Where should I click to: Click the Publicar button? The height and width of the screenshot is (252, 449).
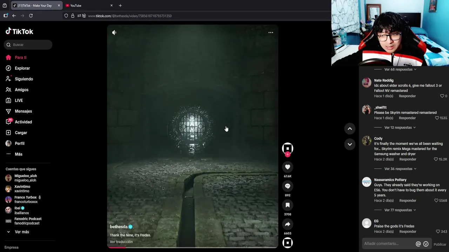click(440, 244)
